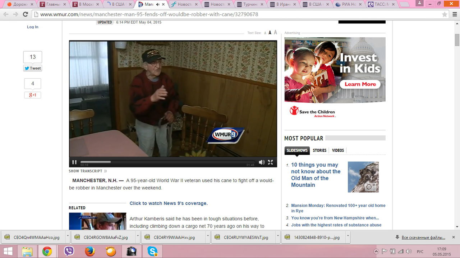Click the video progress bar

(x=168, y=162)
